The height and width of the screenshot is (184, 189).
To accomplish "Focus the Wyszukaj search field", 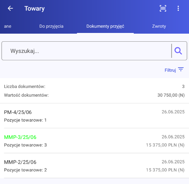I will click(86, 51).
